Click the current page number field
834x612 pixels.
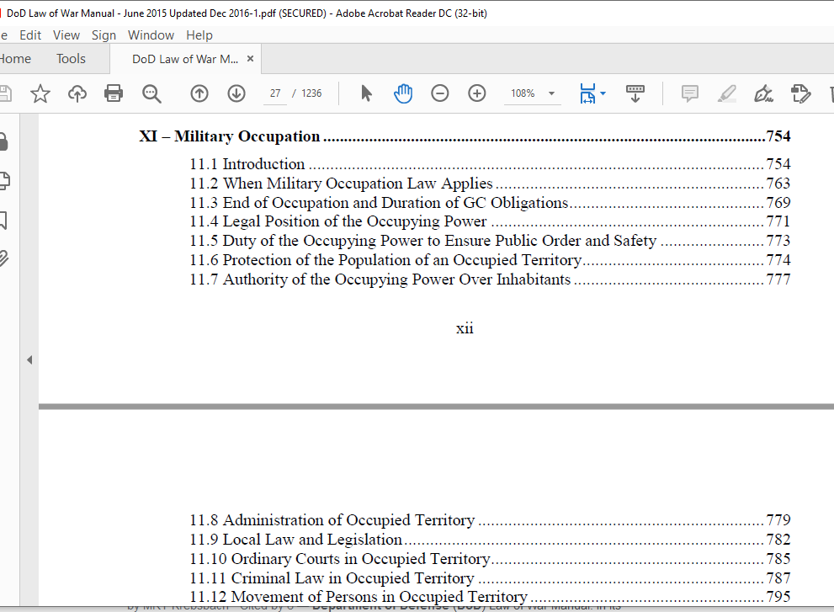(x=275, y=93)
